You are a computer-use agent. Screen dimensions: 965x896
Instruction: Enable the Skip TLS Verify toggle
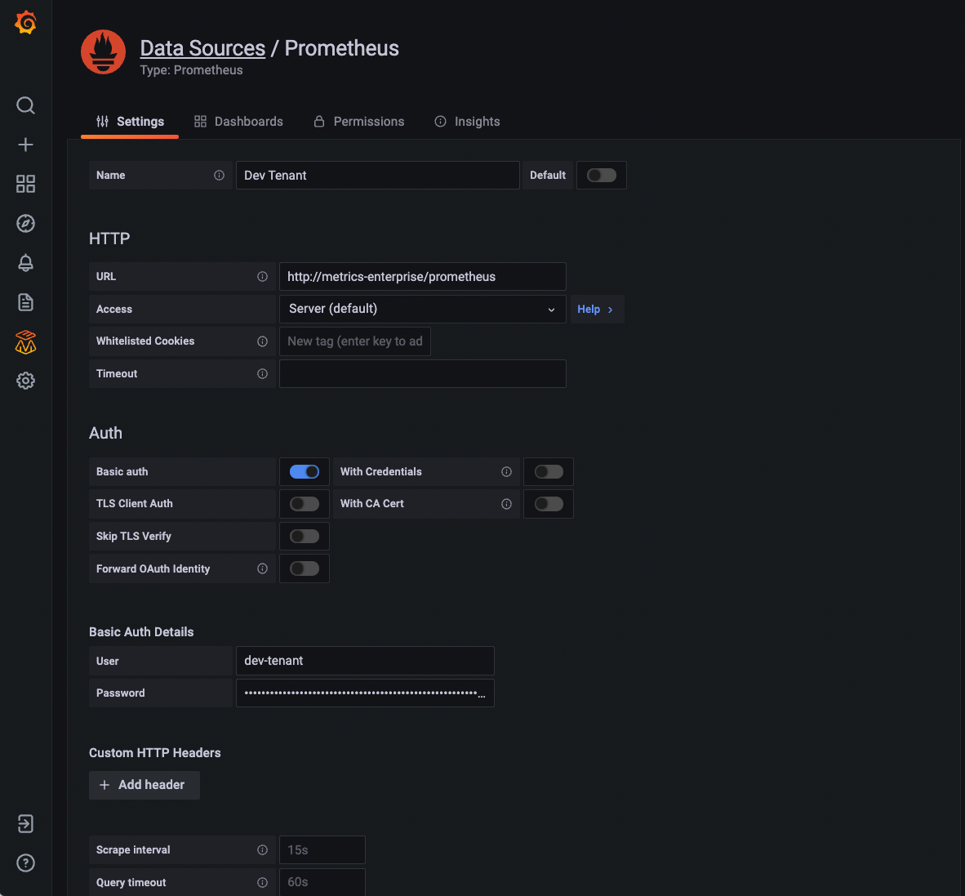point(304,536)
